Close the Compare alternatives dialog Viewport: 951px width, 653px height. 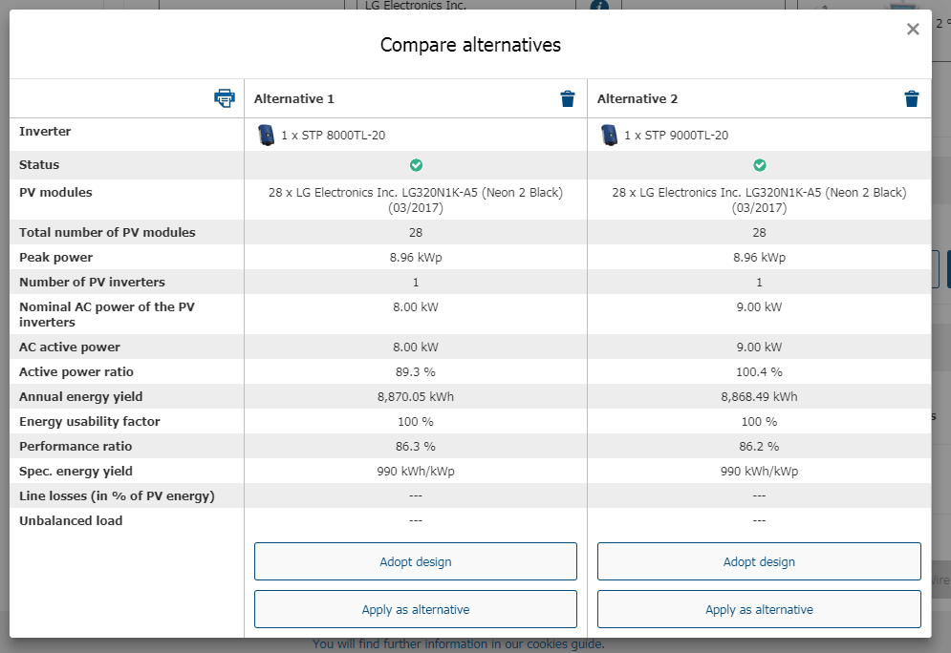tap(913, 29)
